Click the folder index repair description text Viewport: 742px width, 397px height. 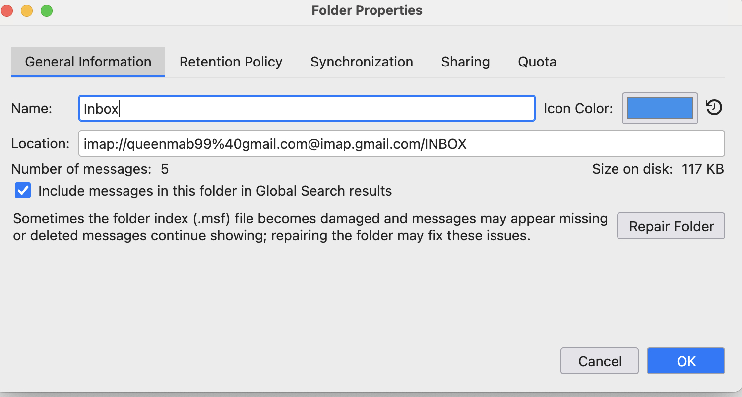coord(310,227)
